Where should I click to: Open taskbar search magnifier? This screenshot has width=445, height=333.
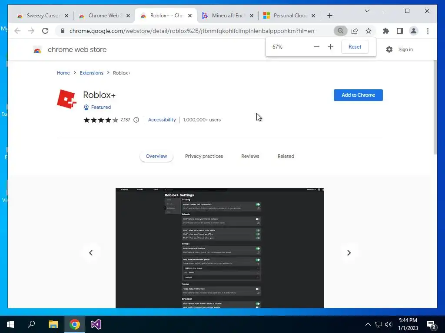(31, 324)
